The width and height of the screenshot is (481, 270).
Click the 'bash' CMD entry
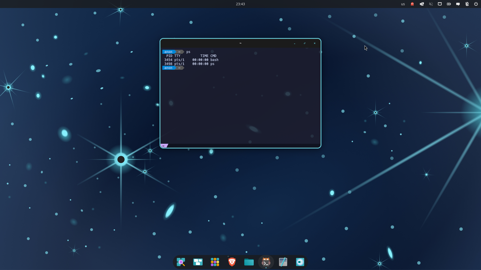coord(214,60)
